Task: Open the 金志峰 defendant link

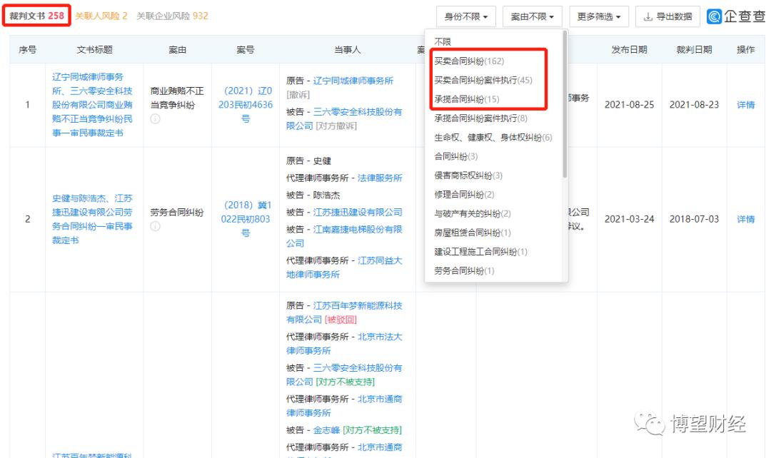Action: coord(326,430)
